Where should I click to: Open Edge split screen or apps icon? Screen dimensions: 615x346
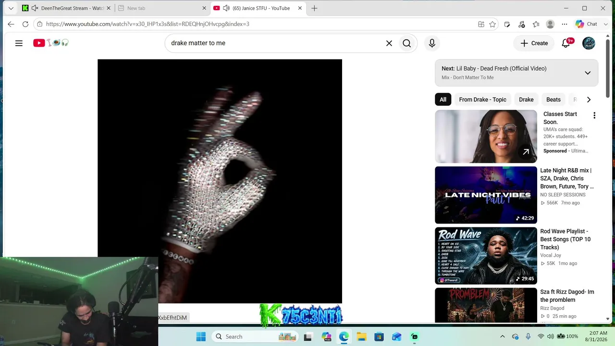click(x=481, y=24)
